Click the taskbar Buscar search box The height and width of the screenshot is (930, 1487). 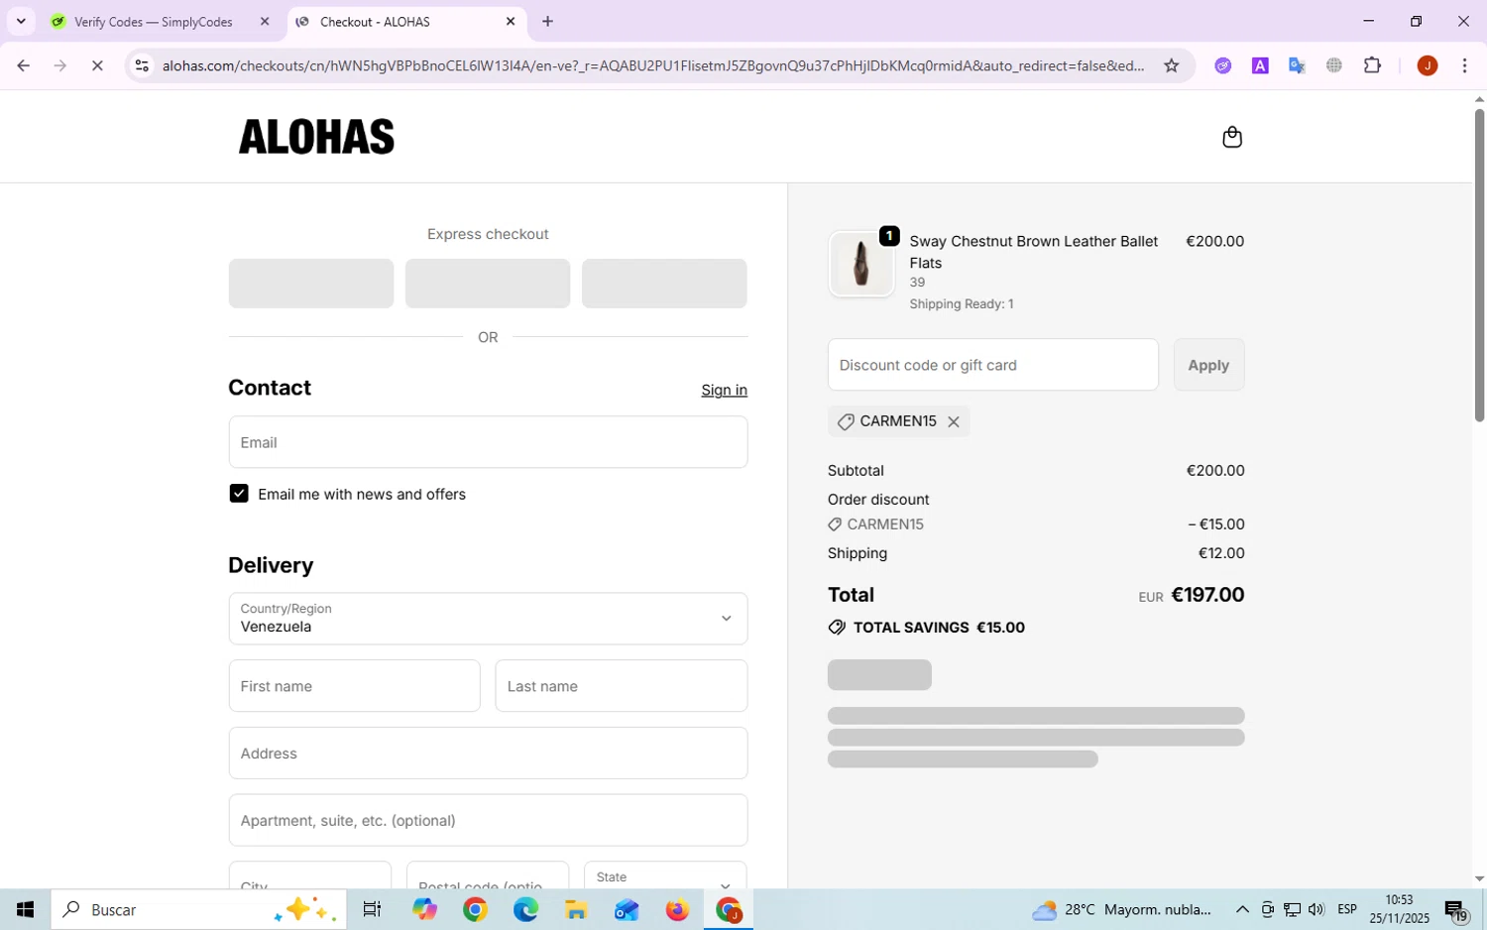pyautogui.click(x=198, y=909)
